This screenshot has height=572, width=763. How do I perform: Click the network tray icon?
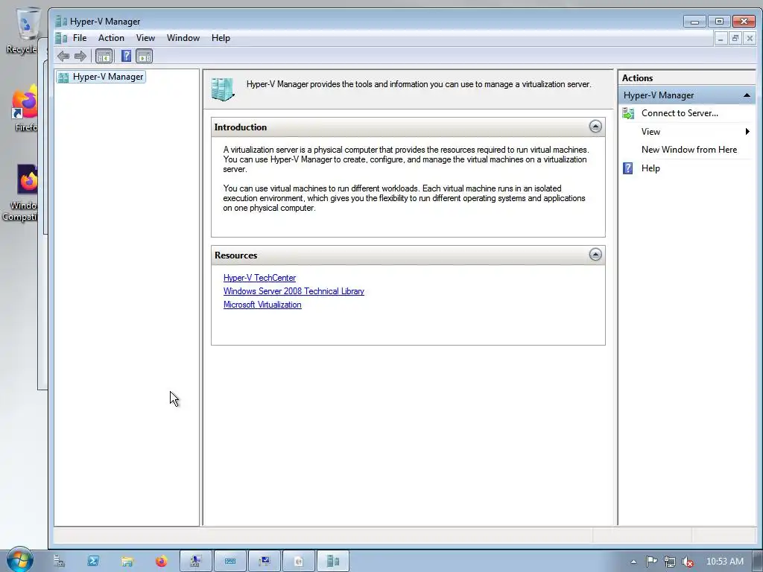tap(670, 562)
